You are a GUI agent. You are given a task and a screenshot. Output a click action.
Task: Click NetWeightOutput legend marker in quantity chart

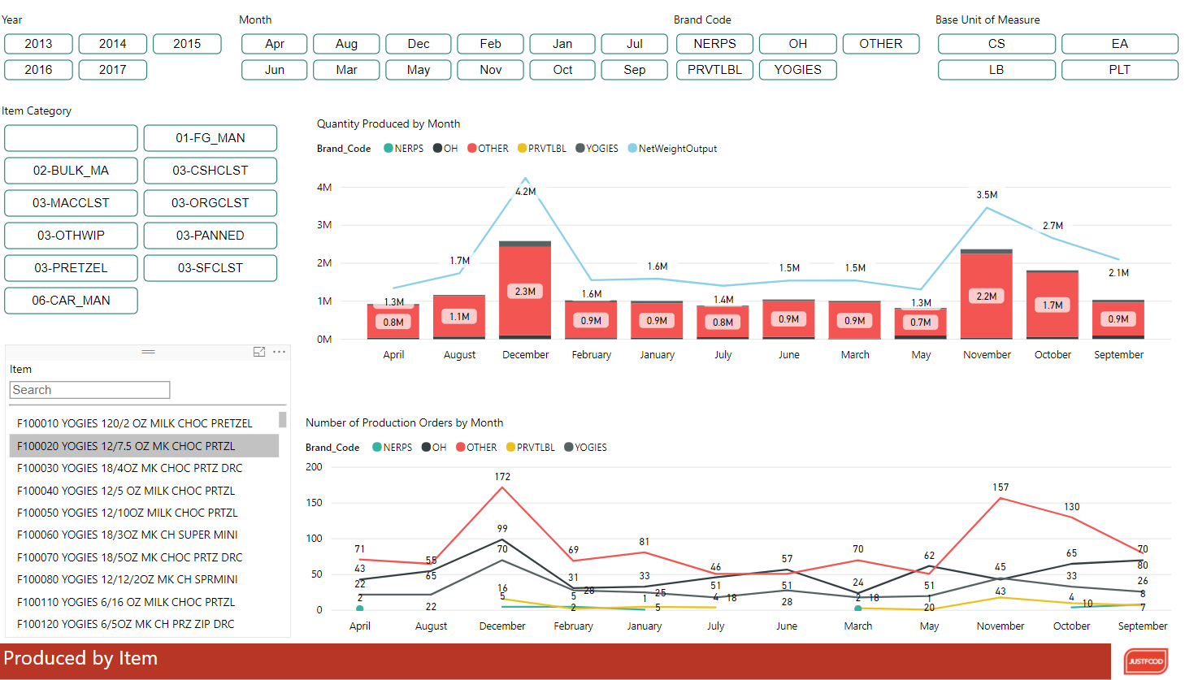tap(632, 149)
